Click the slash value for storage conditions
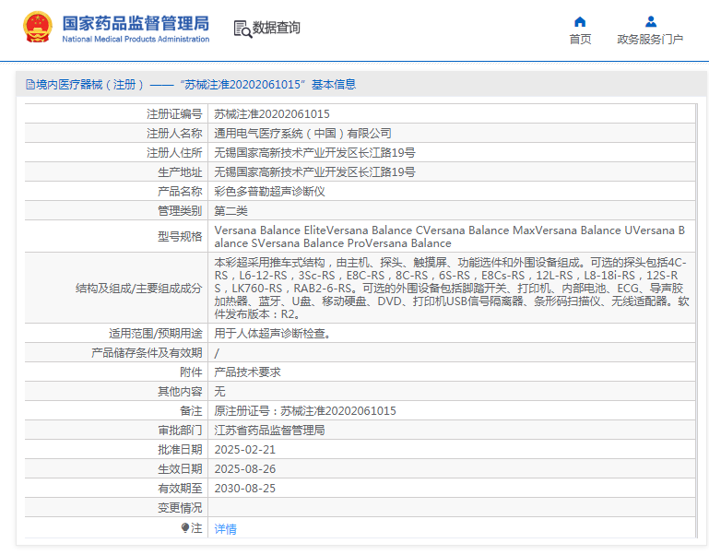Image resolution: width=709 pixels, height=555 pixels. (217, 353)
